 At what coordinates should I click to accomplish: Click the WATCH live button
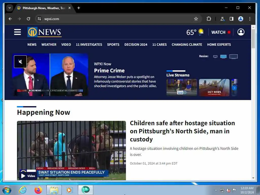click(221, 32)
